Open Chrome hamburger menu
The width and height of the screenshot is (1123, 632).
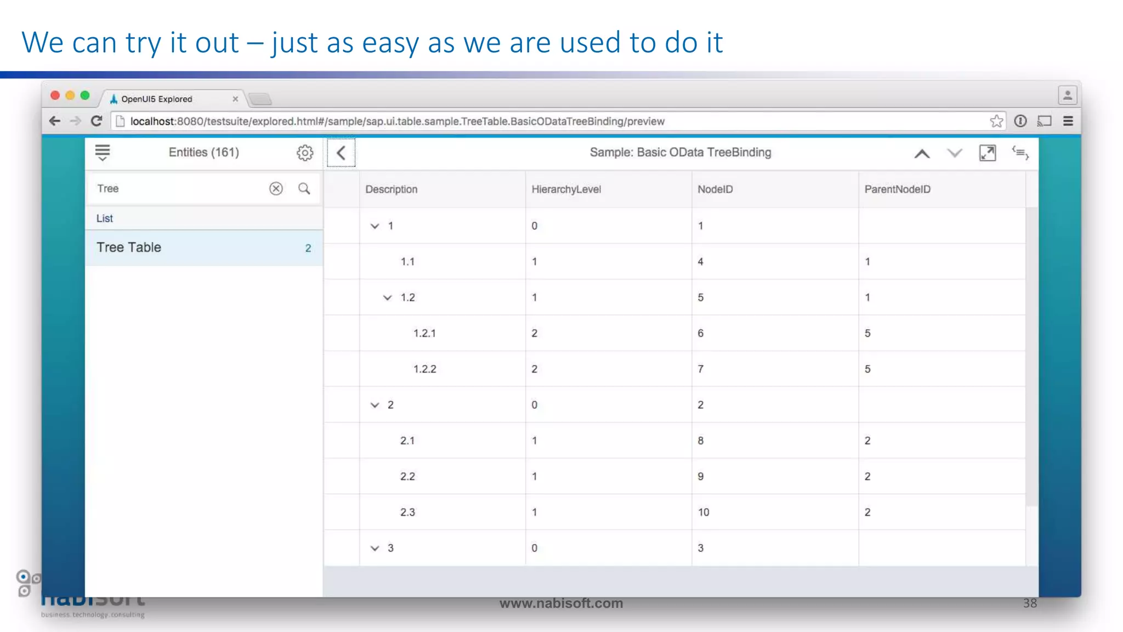1068,121
